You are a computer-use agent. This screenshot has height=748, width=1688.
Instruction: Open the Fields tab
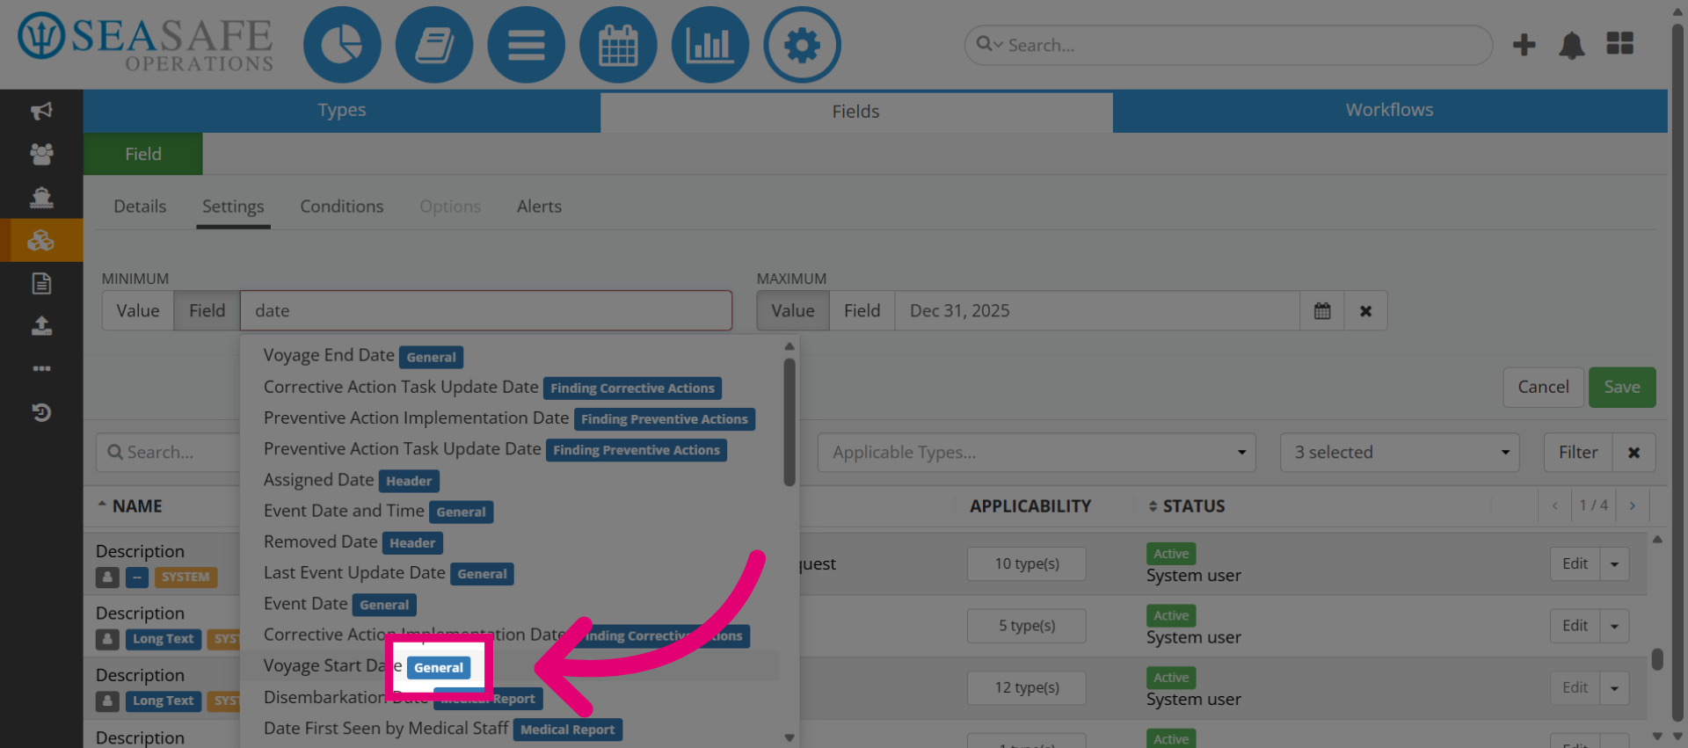coord(856,112)
